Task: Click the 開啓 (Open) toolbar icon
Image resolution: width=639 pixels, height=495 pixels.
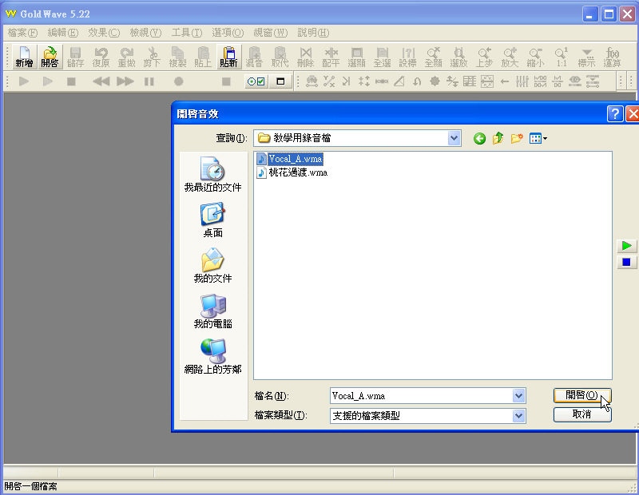Action: 50,57
